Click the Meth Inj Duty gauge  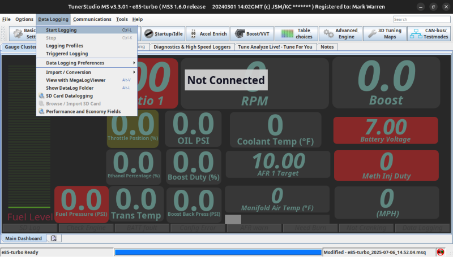click(x=386, y=165)
